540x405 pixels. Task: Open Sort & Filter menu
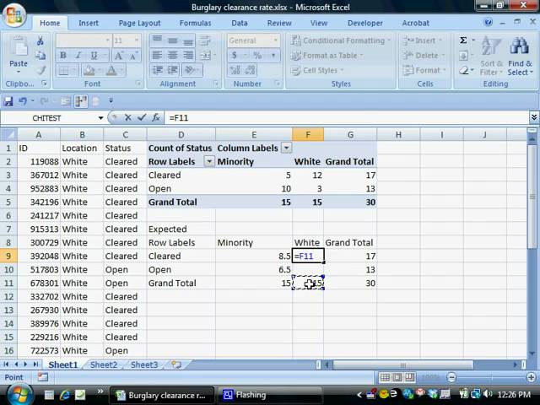point(491,56)
